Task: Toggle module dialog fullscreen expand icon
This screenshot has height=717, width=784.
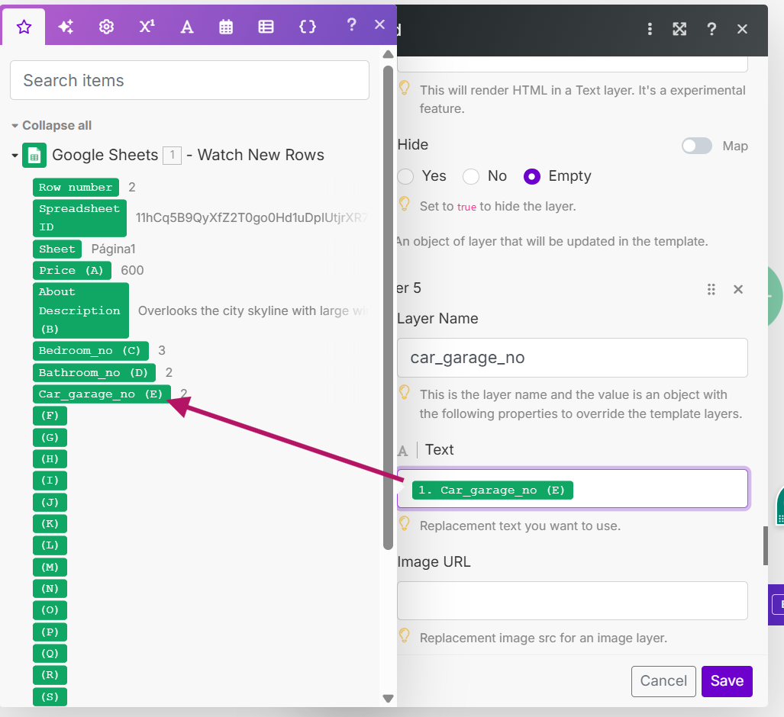Action: (x=679, y=29)
